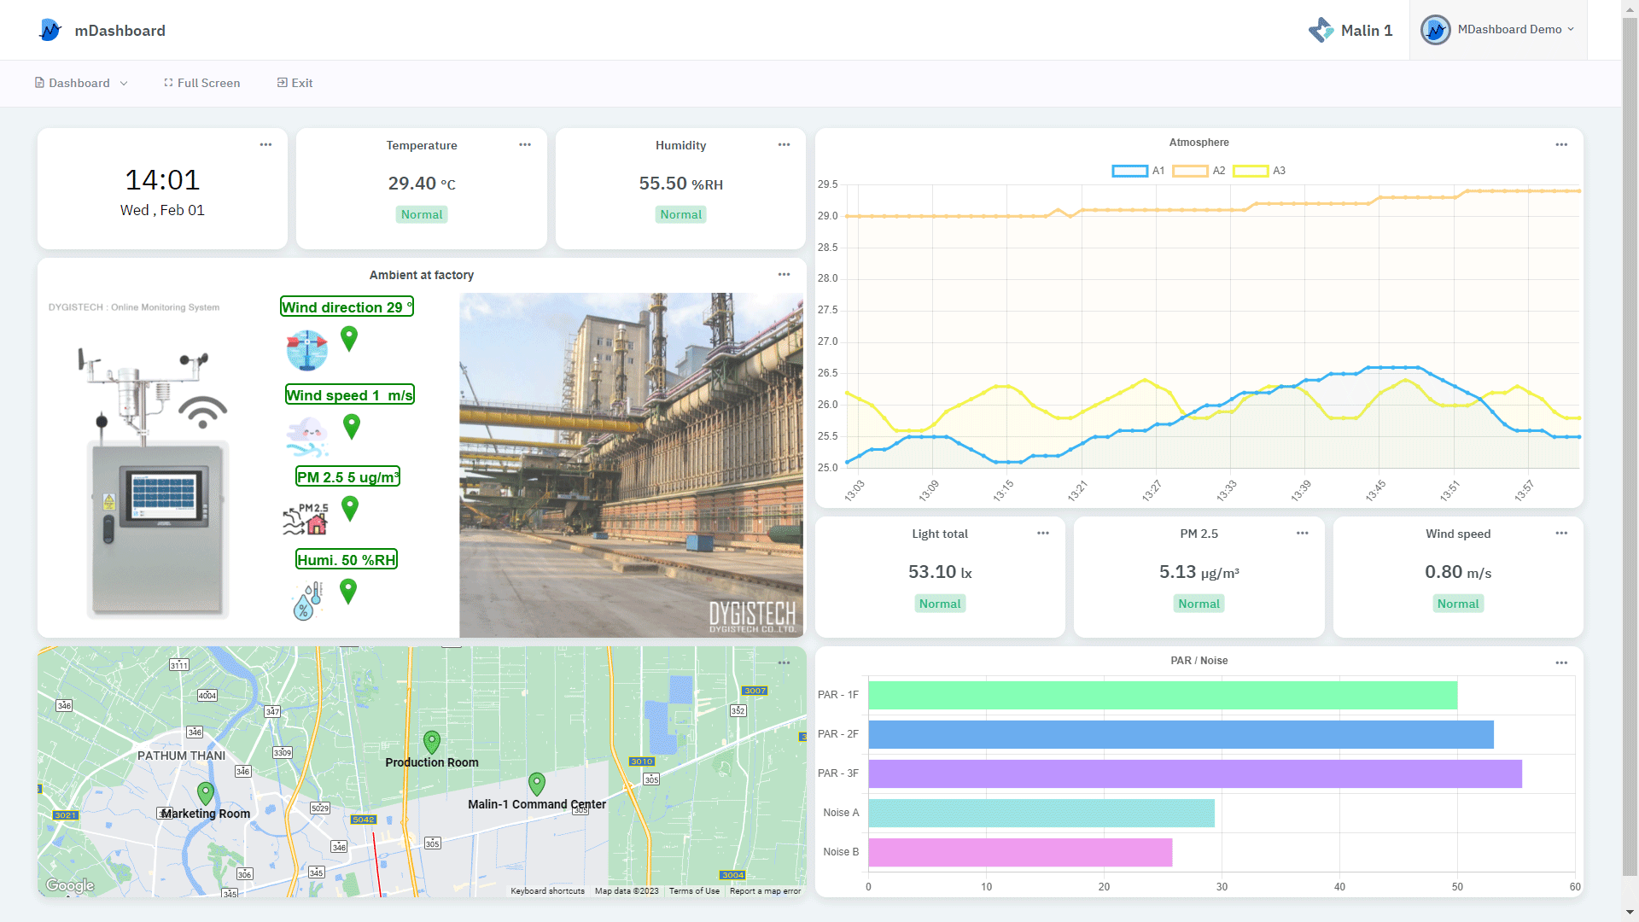Click the humidity thermometer droplet icon
1639x922 pixels.
tap(307, 601)
